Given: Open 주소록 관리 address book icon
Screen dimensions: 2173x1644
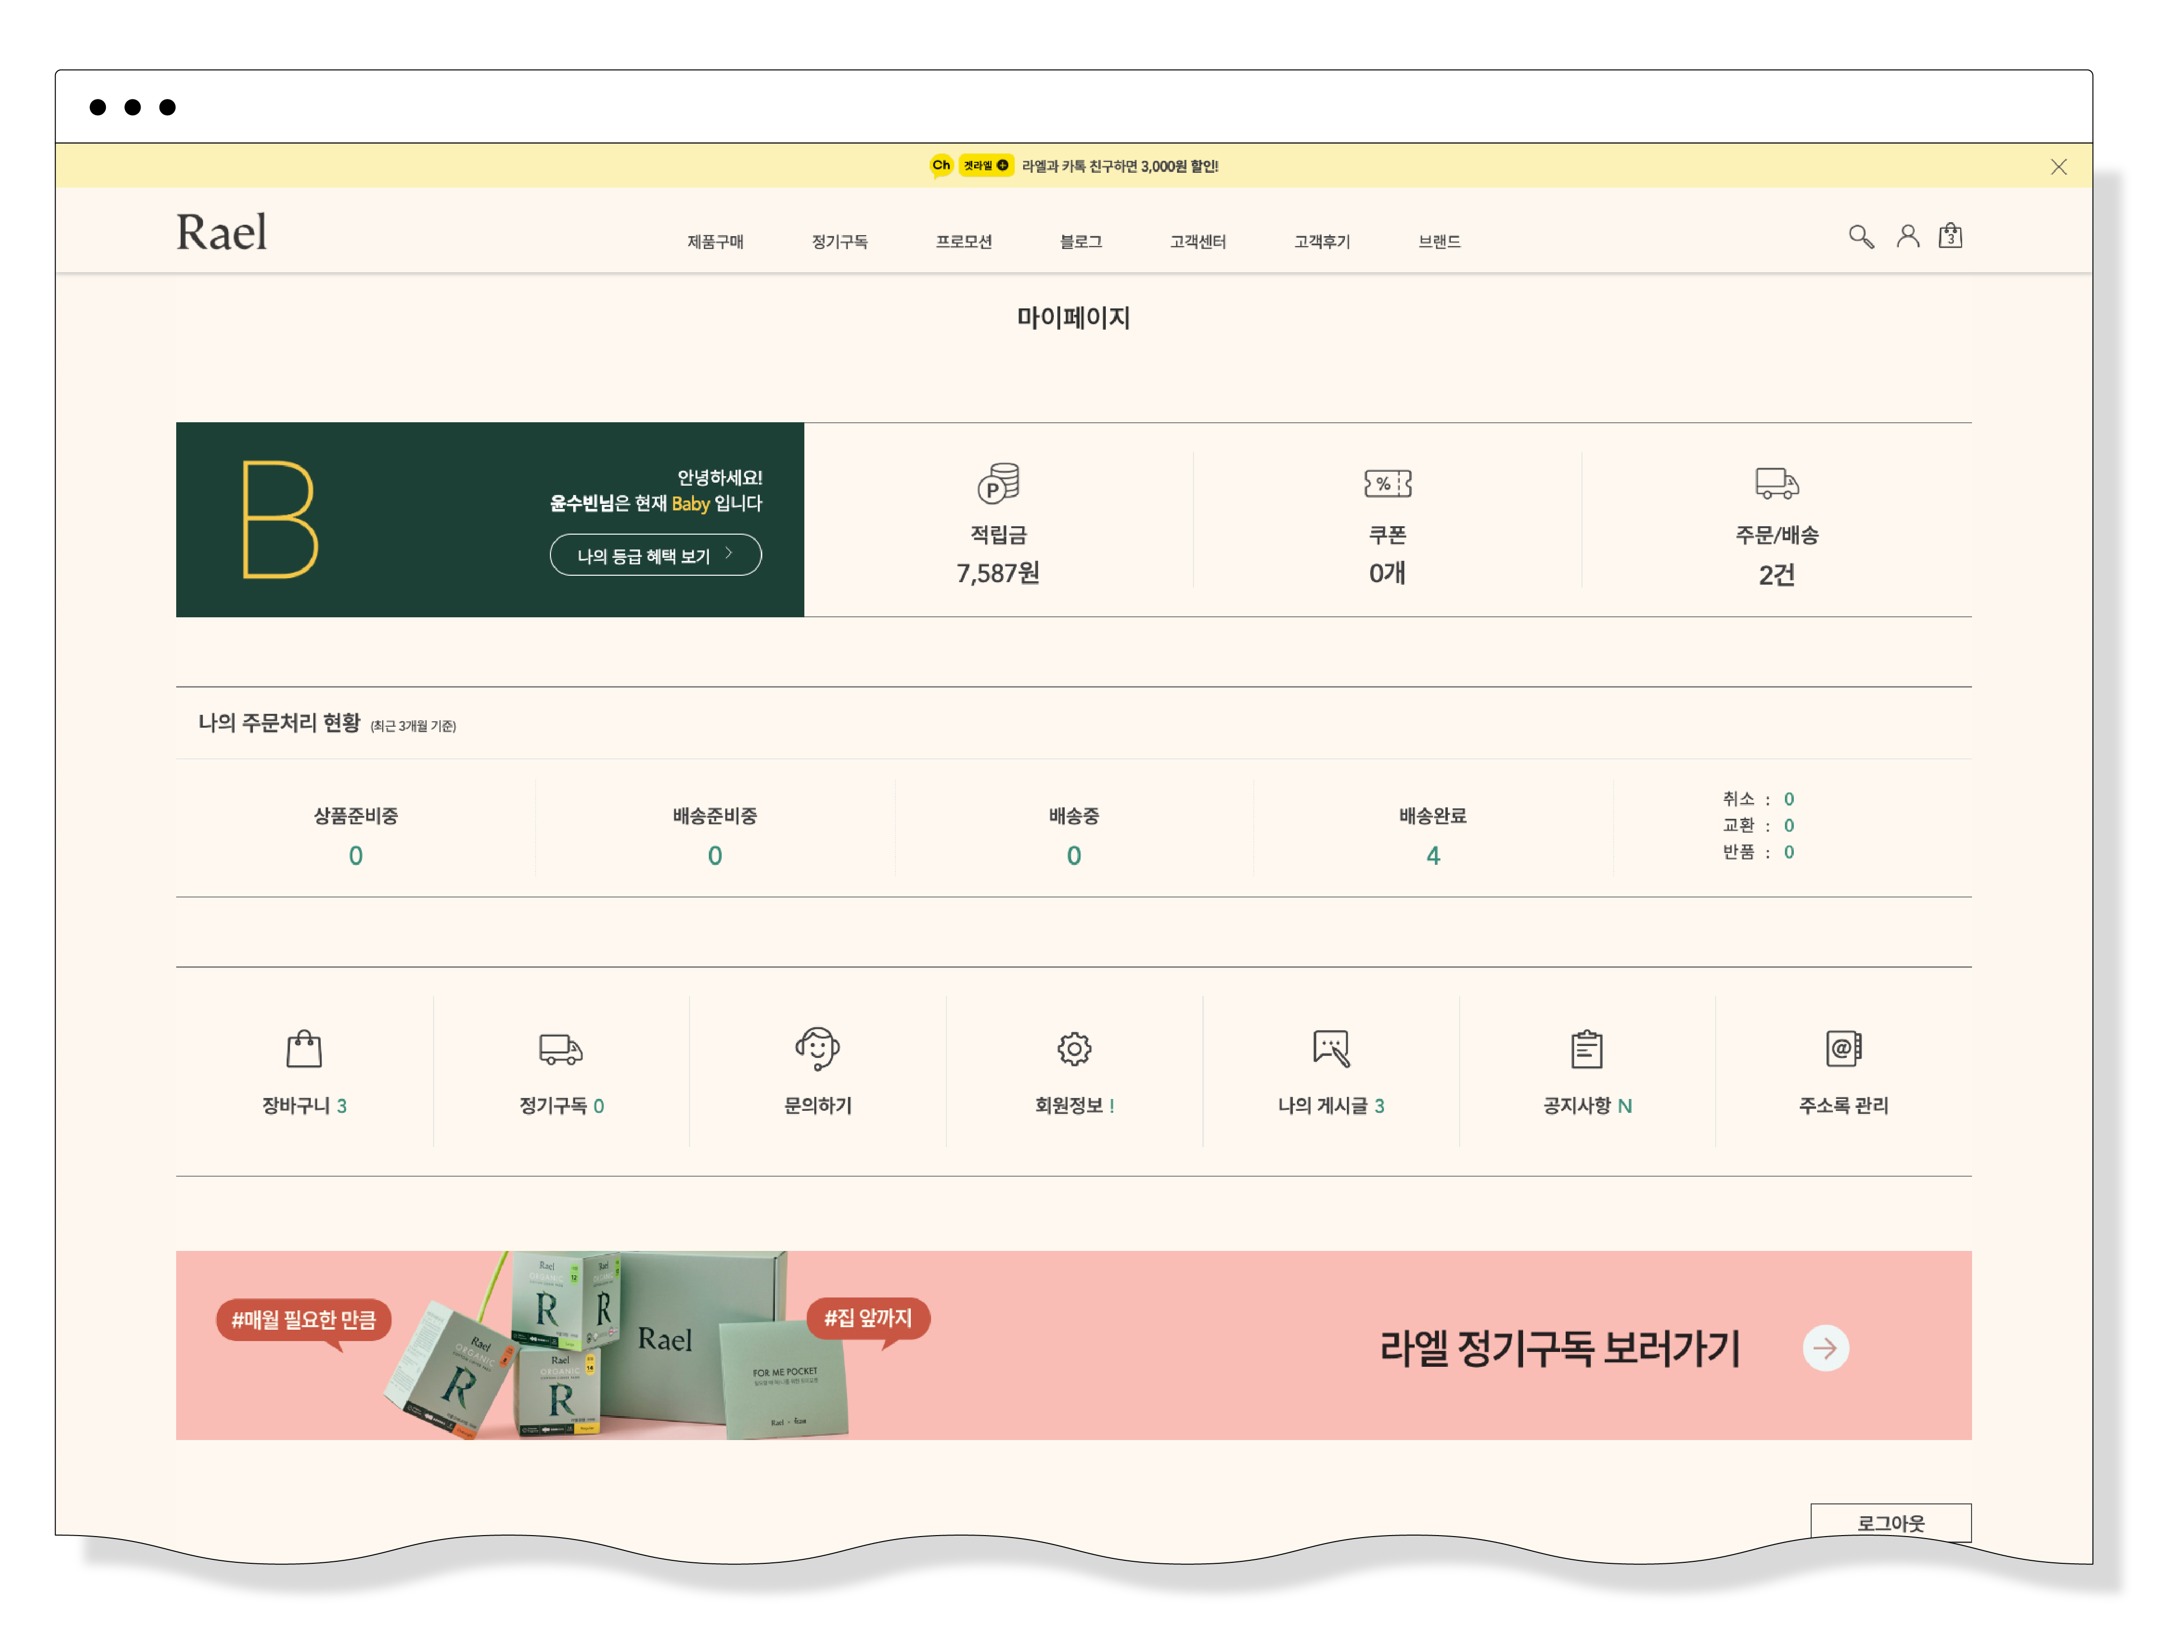Looking at the screenshot, I should pos(1843,1049).
